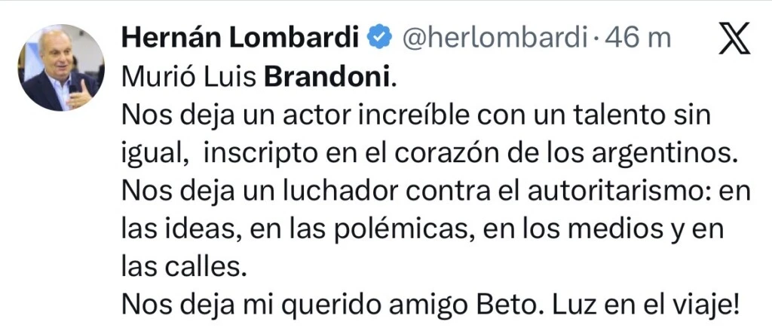Click the 46 m timestamp
772x331 pixels.
point(644,37)
